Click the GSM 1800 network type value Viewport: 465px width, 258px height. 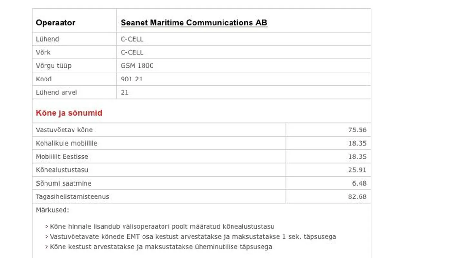pyautogui.click(x=137, y=66)
